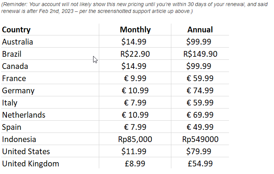Click Brazil's annual price R$149.90
The height and width of the screenshot is (174, 274).
[200, 54]
